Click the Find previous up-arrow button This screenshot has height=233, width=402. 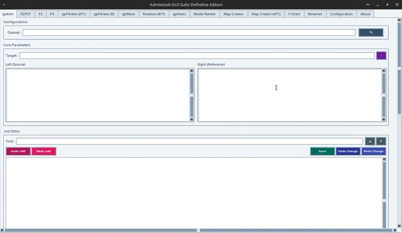pos(370,141)
